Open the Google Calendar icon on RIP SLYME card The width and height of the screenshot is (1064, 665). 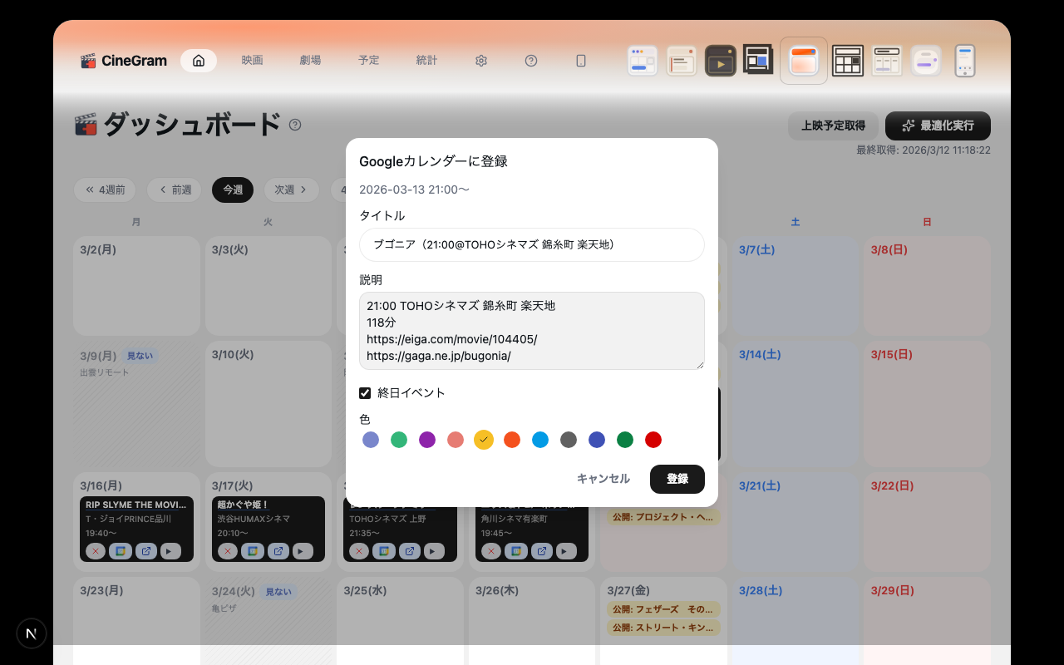[x=121, y=550]
